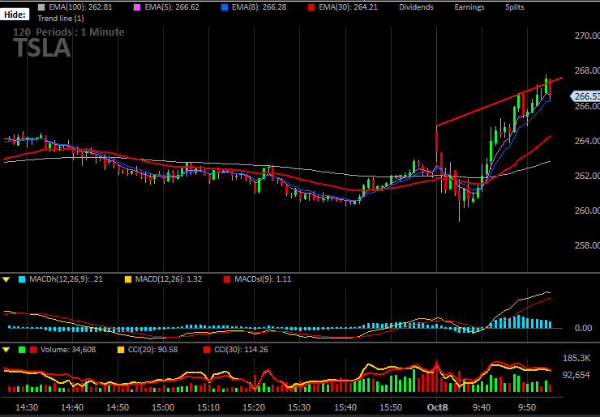Click the 258.00 price axis label
The image size is (600, 417).
(x=587, y=245)
